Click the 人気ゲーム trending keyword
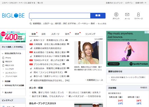149x107 pixels. coord(48,23)
